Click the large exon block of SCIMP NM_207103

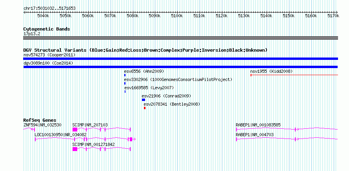point(75,130)
